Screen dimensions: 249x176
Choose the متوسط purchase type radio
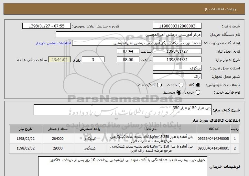(179, 92)
